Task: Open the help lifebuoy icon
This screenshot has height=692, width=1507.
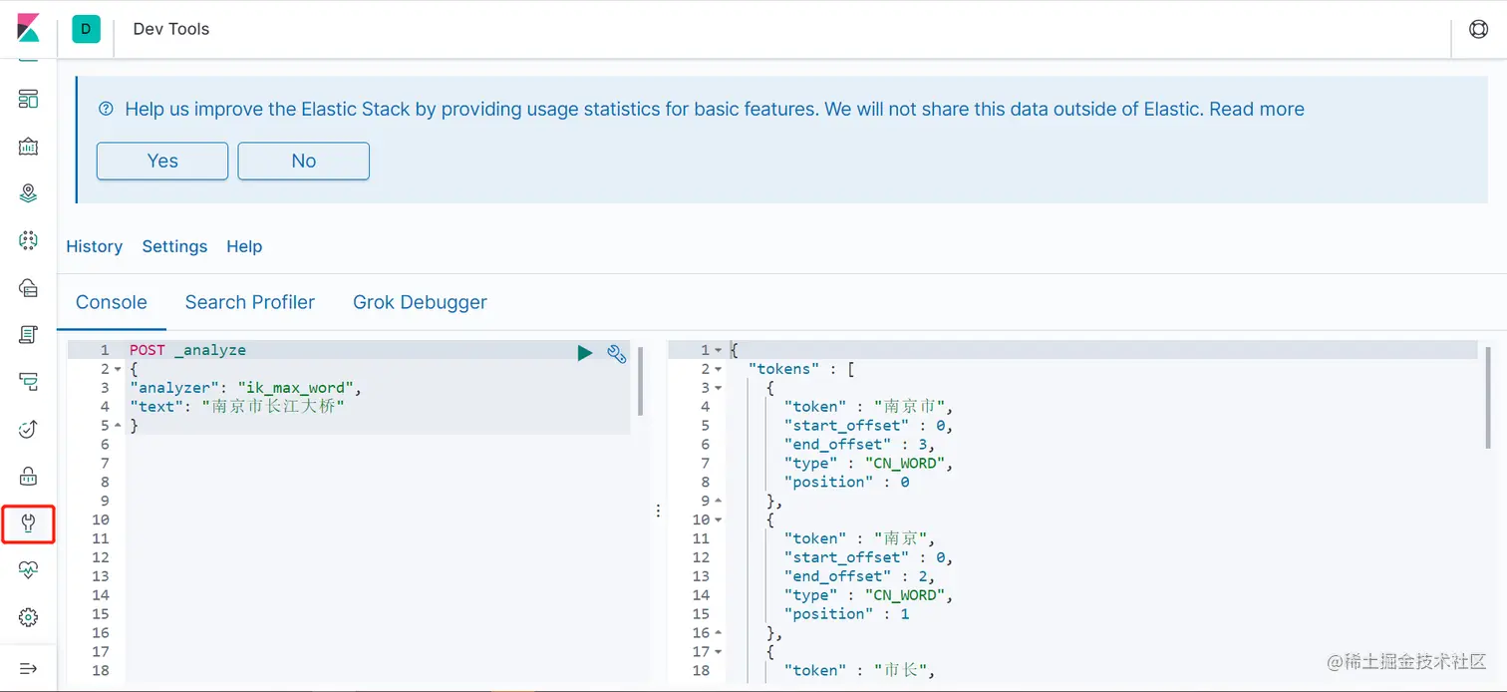Action: pos(1478,29)
